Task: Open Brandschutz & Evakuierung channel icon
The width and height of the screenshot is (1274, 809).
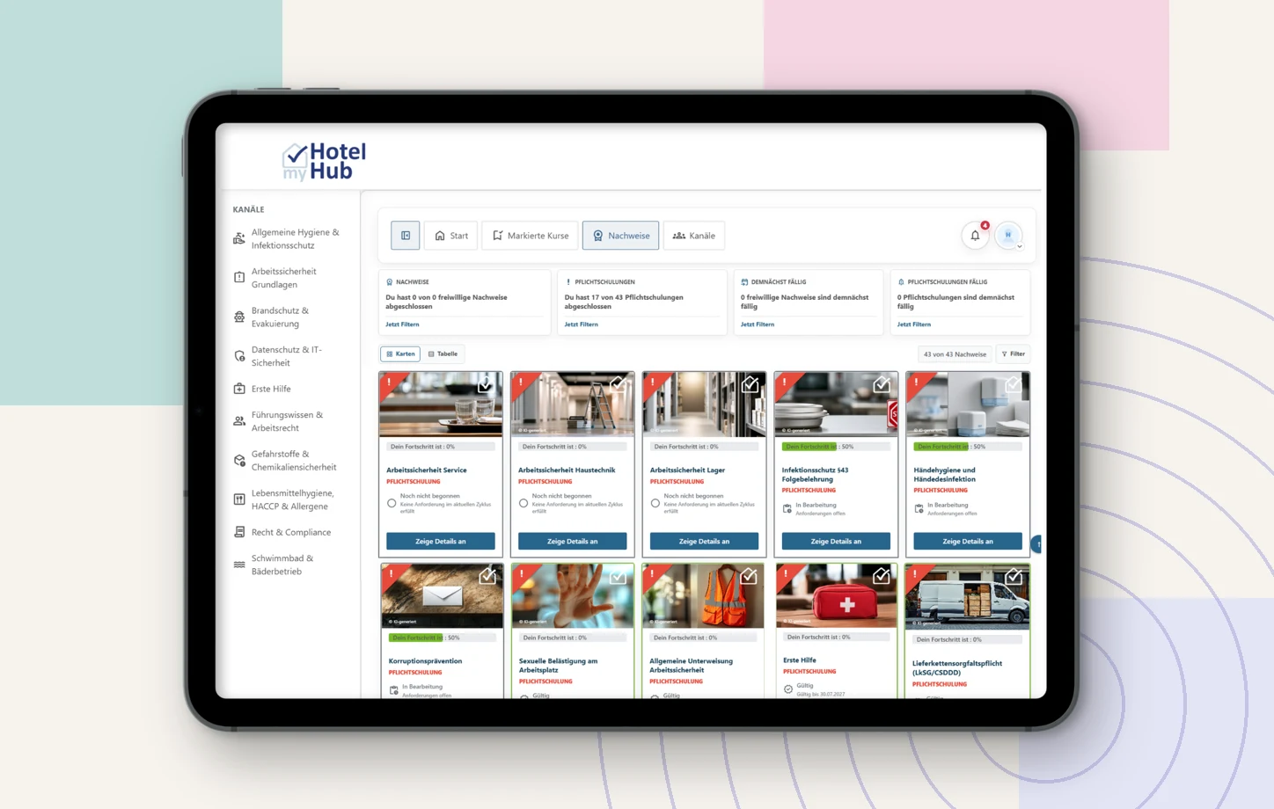Action: coord(239,317)
